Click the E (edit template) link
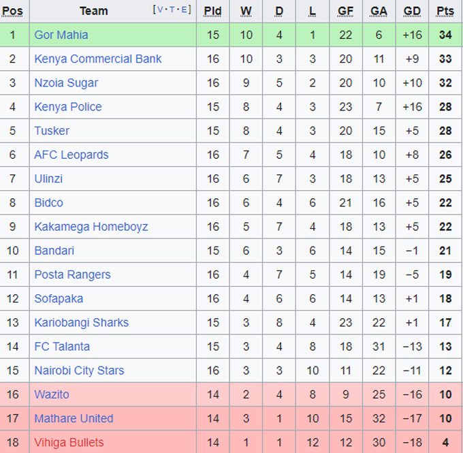This screenshot has height=453, width=463. click(x=183, y=10)
